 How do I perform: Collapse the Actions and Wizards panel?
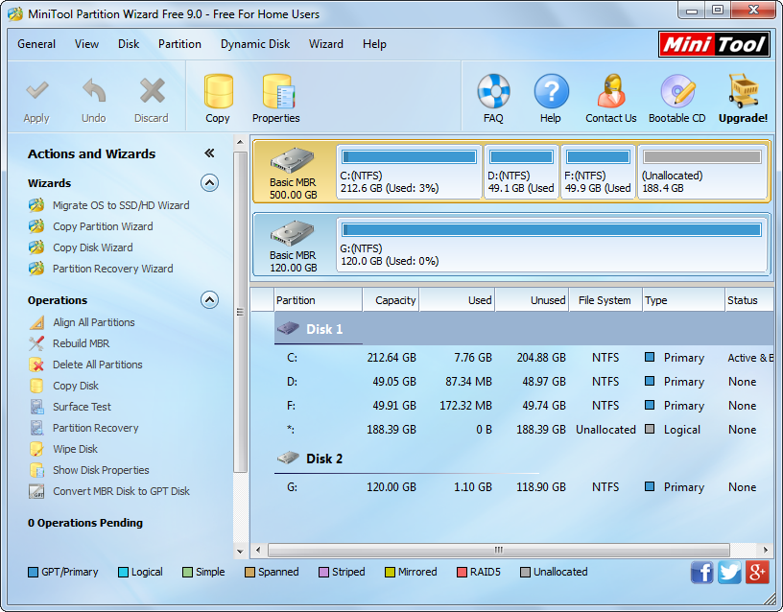pyautogui.click(x=209, y=153)
